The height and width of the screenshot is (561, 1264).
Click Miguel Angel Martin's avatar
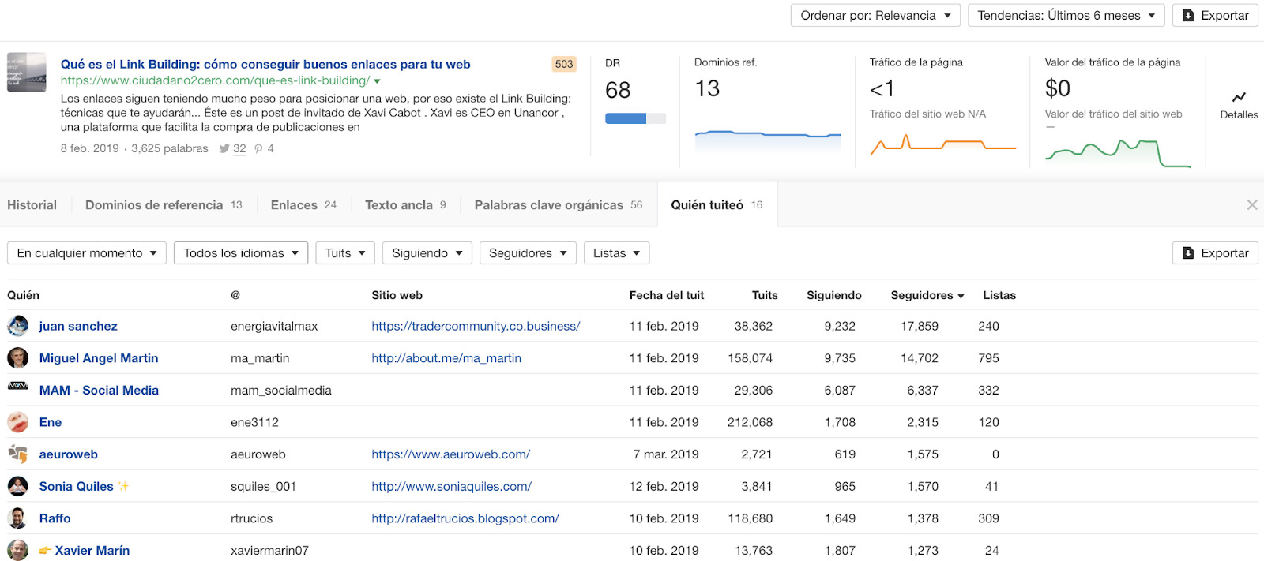click(18, 358)
